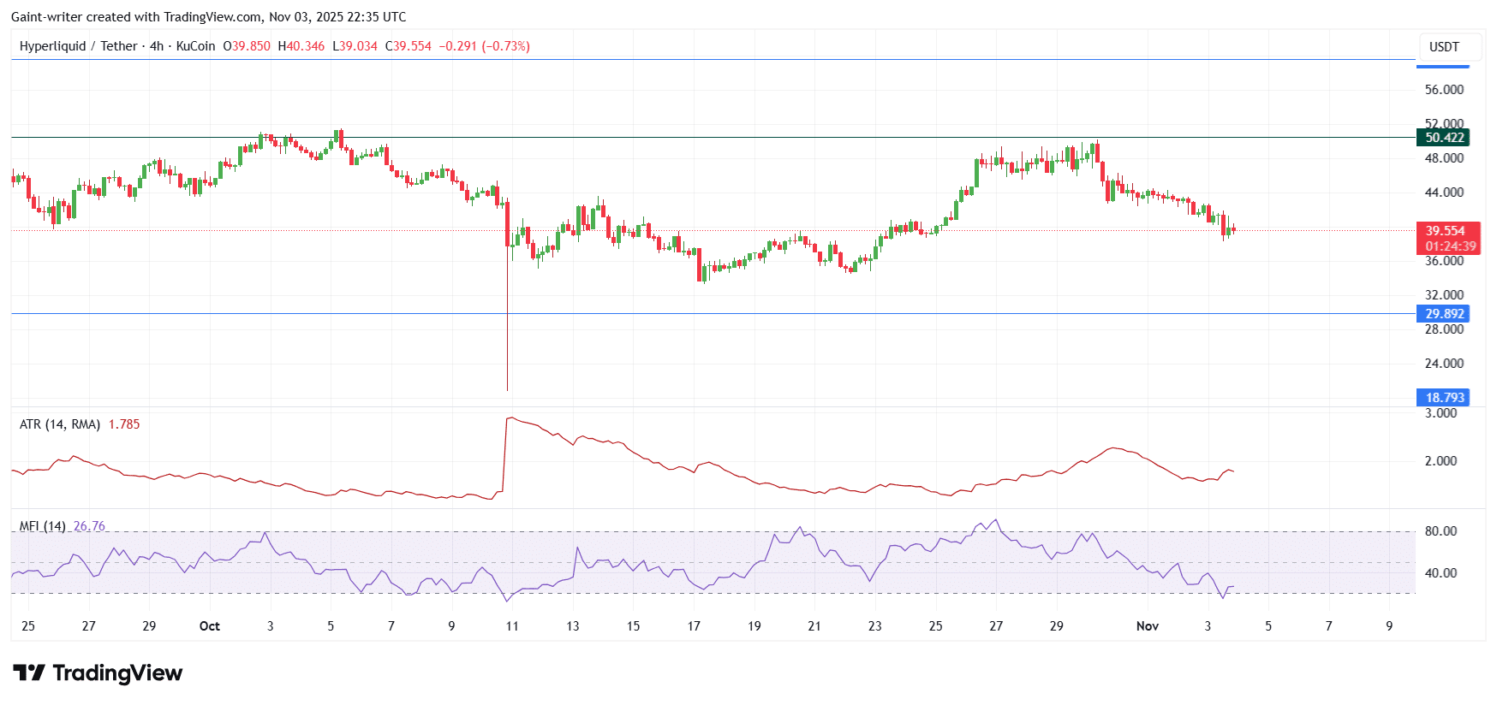Click the green horizontal line at 50.422
The width and height of the screenshot is (1497, 705).
pos(685,137)
